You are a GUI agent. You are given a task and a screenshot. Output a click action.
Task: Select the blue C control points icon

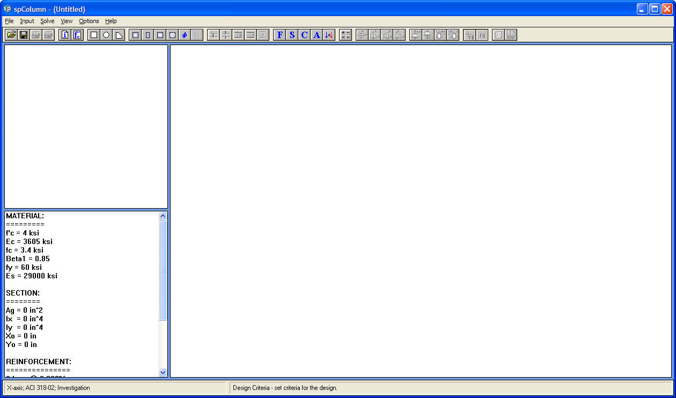point(304,35)
